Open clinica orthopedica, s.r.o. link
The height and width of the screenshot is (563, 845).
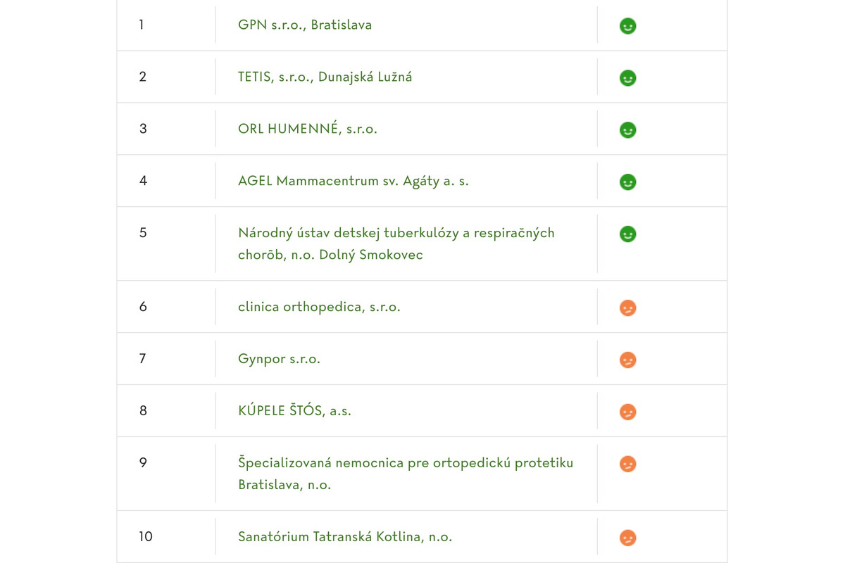pyautogui.click(x=319, y=307)
